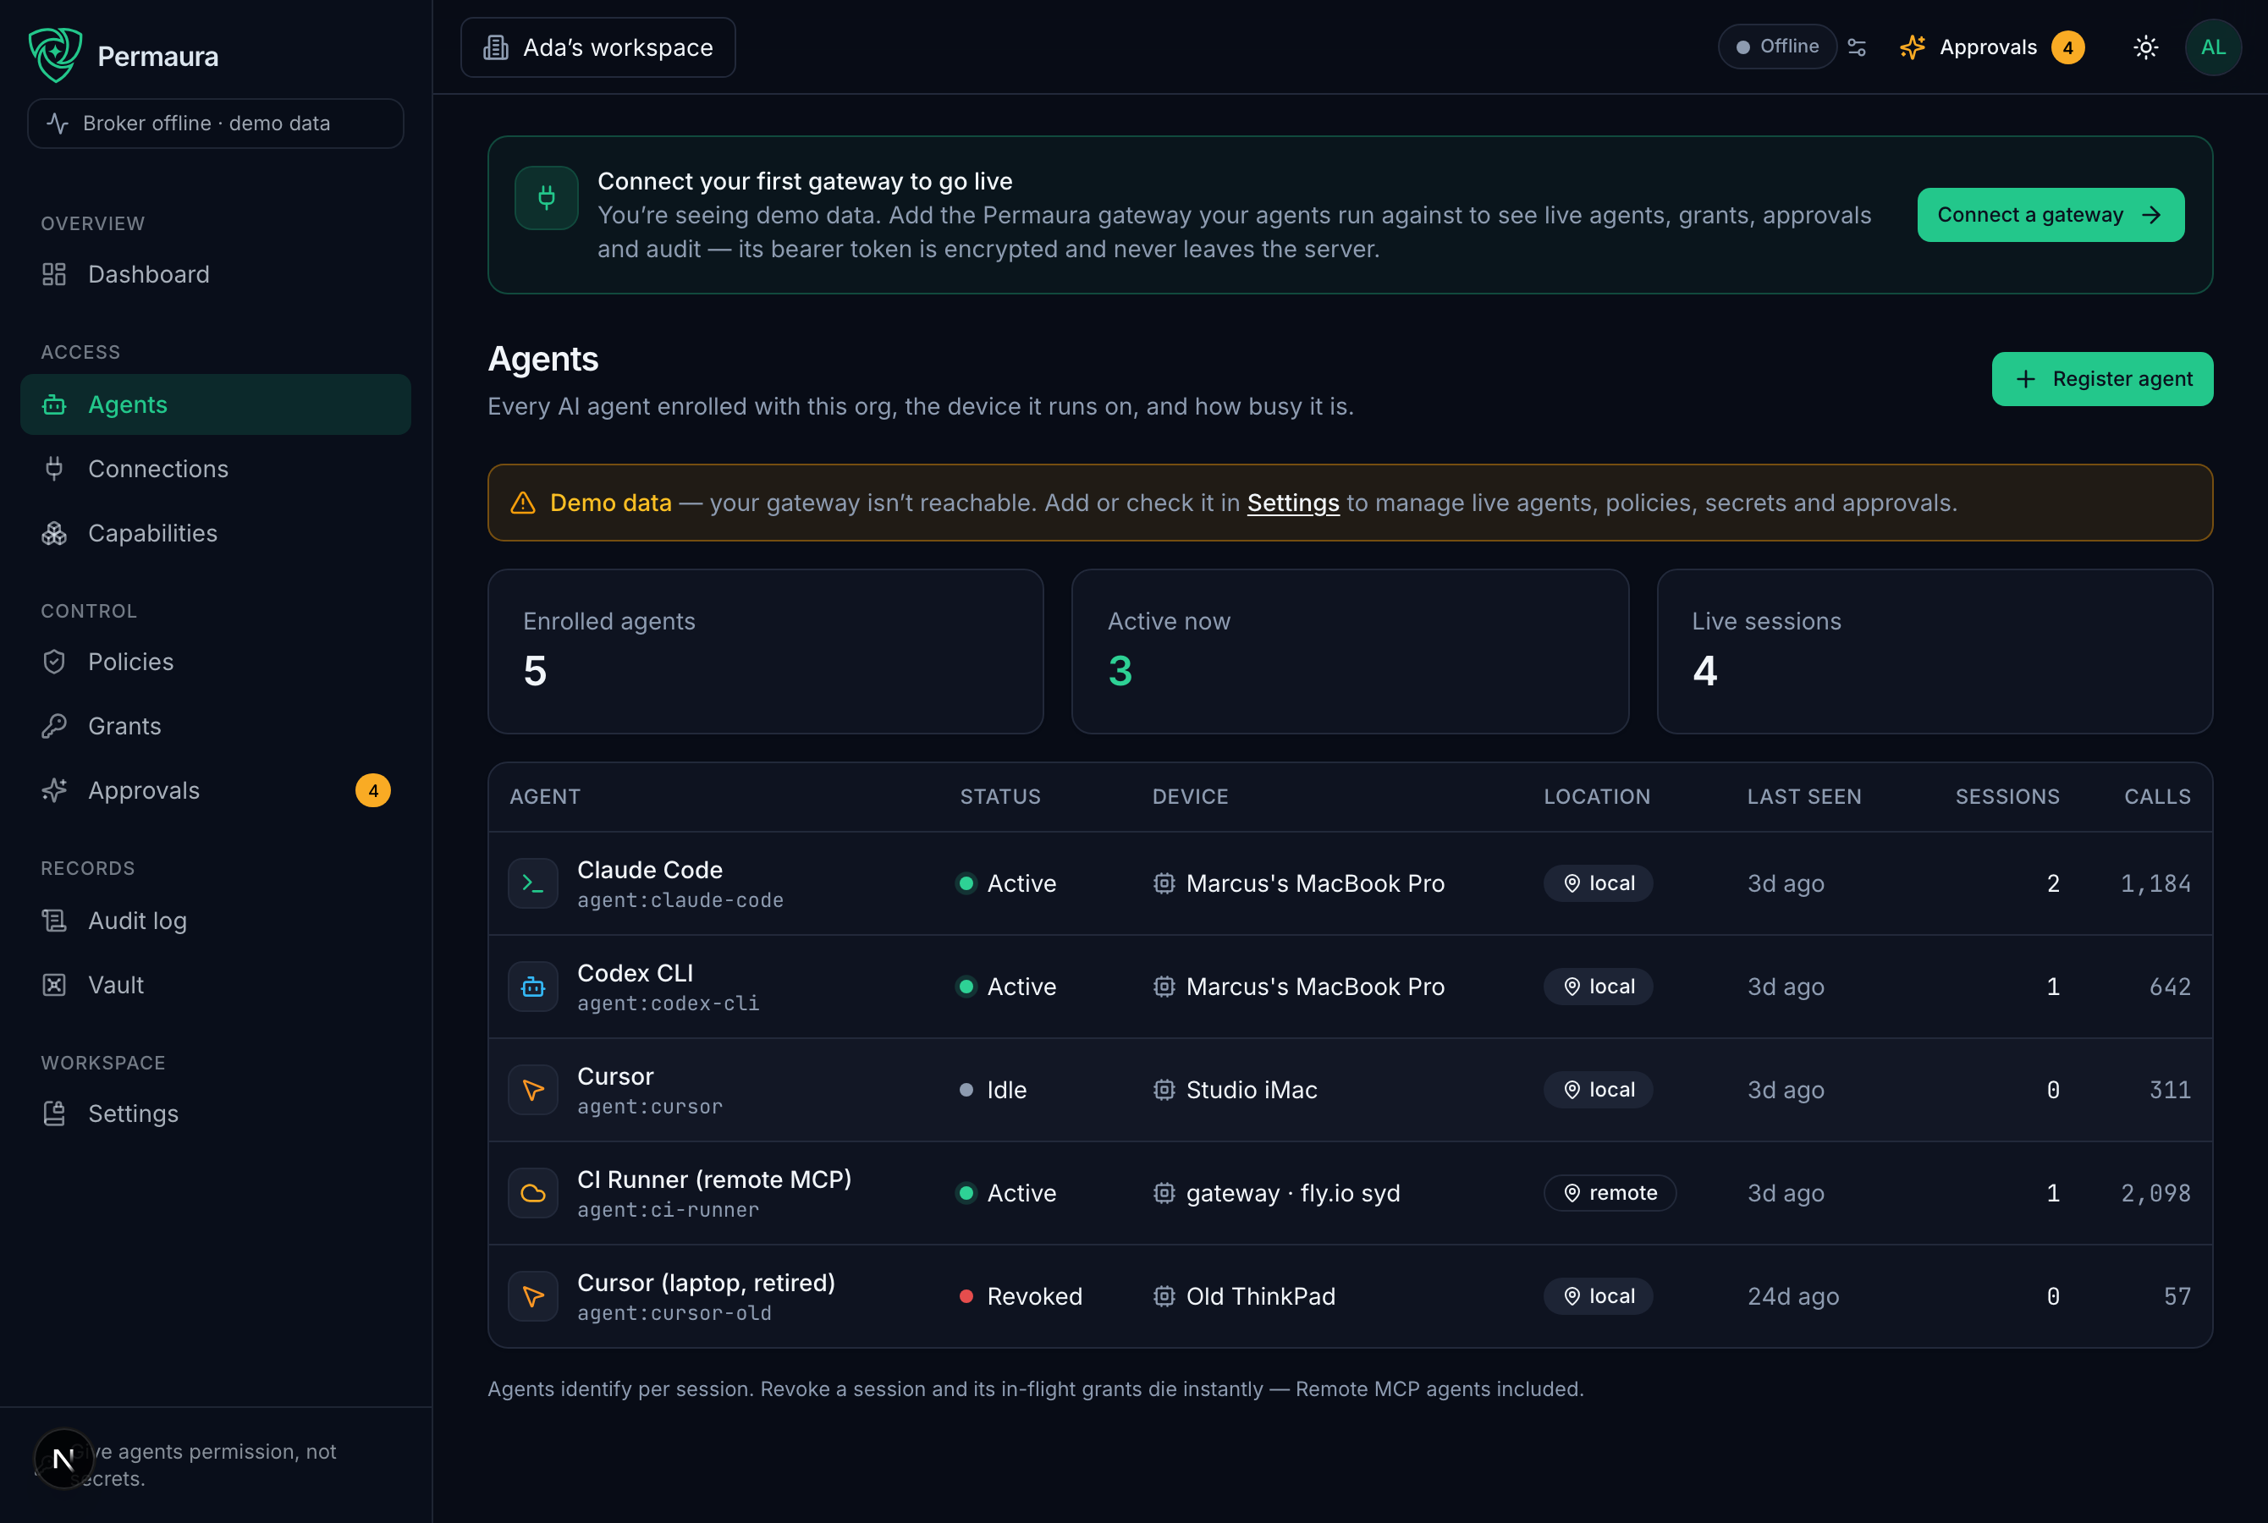2268x1523 pixels.
Task: Click the Settings clipboard icon in sidebar
Action: coord(54,1114)
